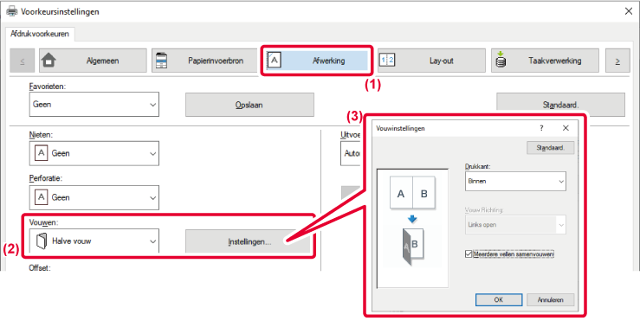
Task: Switch to the Afdrukvoorkeuren tab
Action: [x=40, y=34]
